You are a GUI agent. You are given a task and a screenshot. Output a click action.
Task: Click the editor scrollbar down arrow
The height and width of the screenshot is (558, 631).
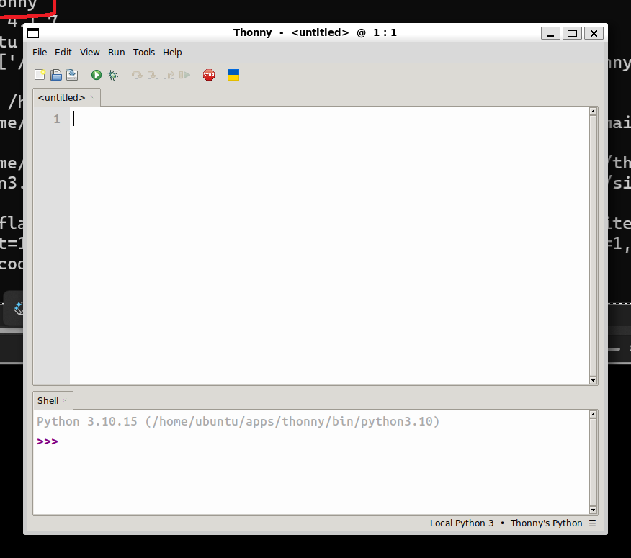[593, 380]
